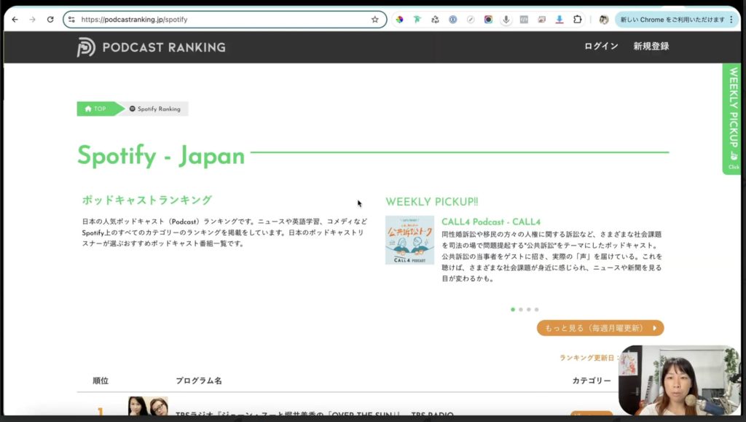This screenshot has width=746, height=422.
Task: Go to TOP in the breadcrumb
Action: pyautogui.click(x=96, y=109)
